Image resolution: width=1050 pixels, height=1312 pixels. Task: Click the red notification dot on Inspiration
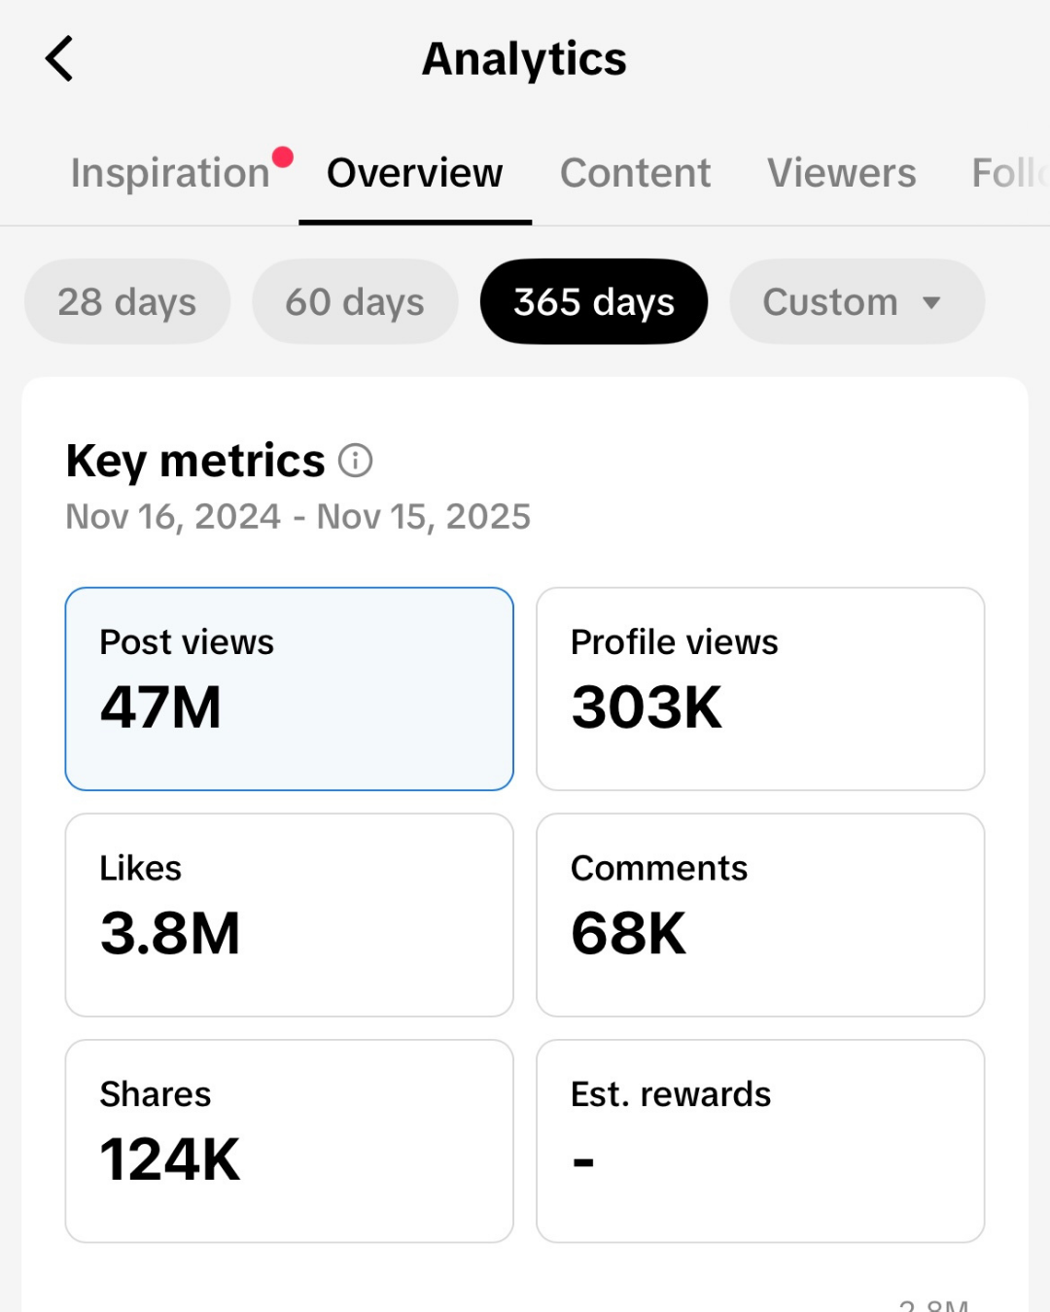(x=283, y=154)
